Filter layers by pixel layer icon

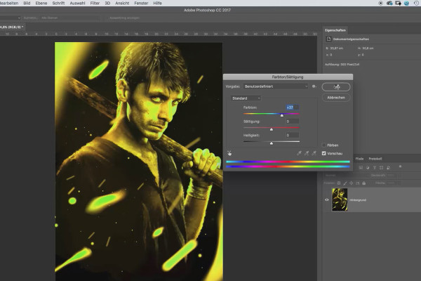[361, 167]
